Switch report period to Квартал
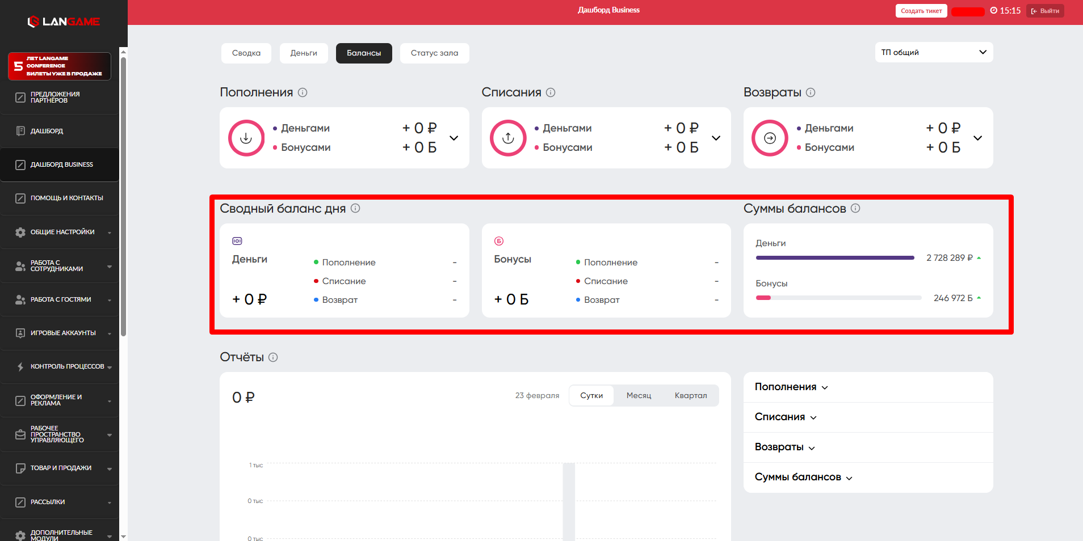Image resolution: width=1083 pixels, height=541 pixels. click(x=690, y=395)
